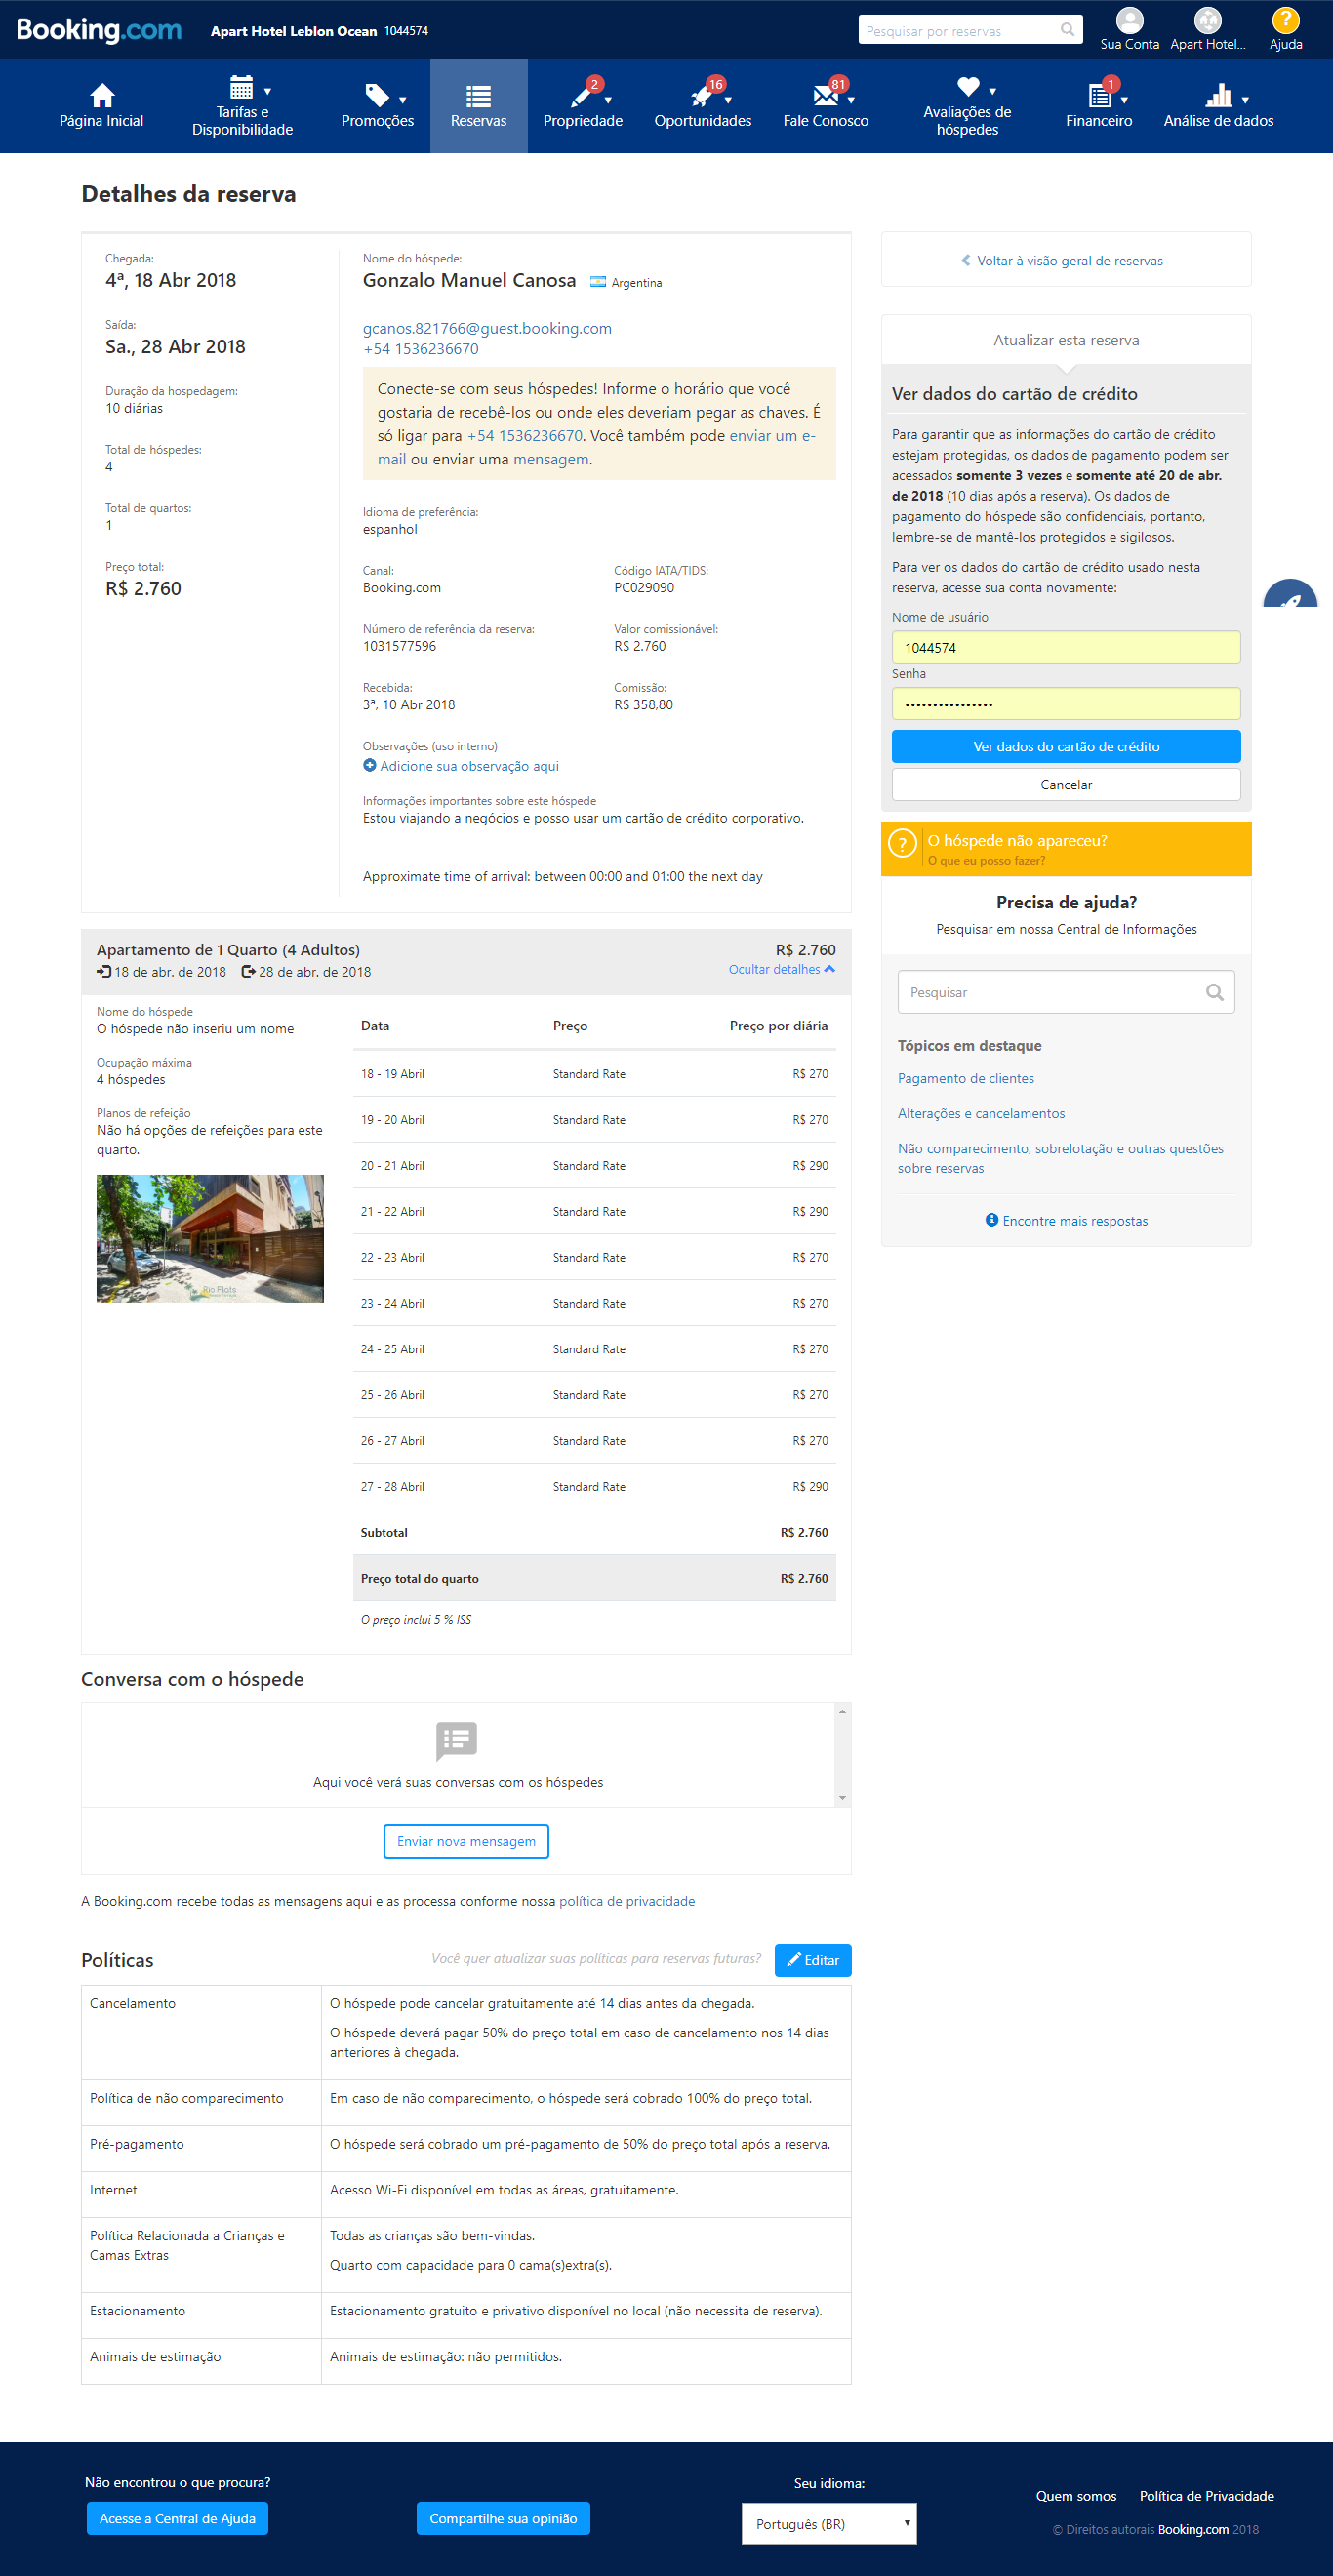Click the Booking.com logo

click(99, 30)
